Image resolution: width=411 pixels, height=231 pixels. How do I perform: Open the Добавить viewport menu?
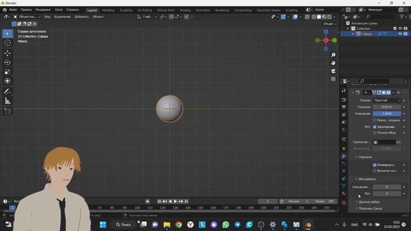tap(82, 17)
